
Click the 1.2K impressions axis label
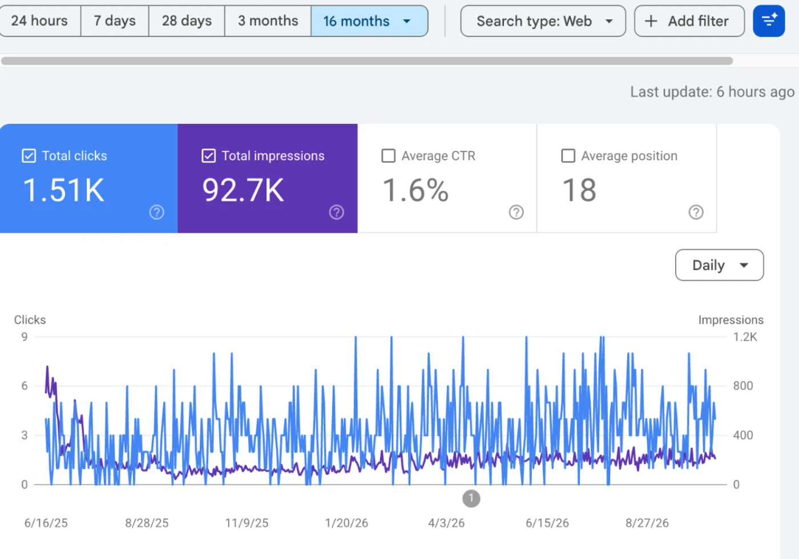[x=745, y=337]
